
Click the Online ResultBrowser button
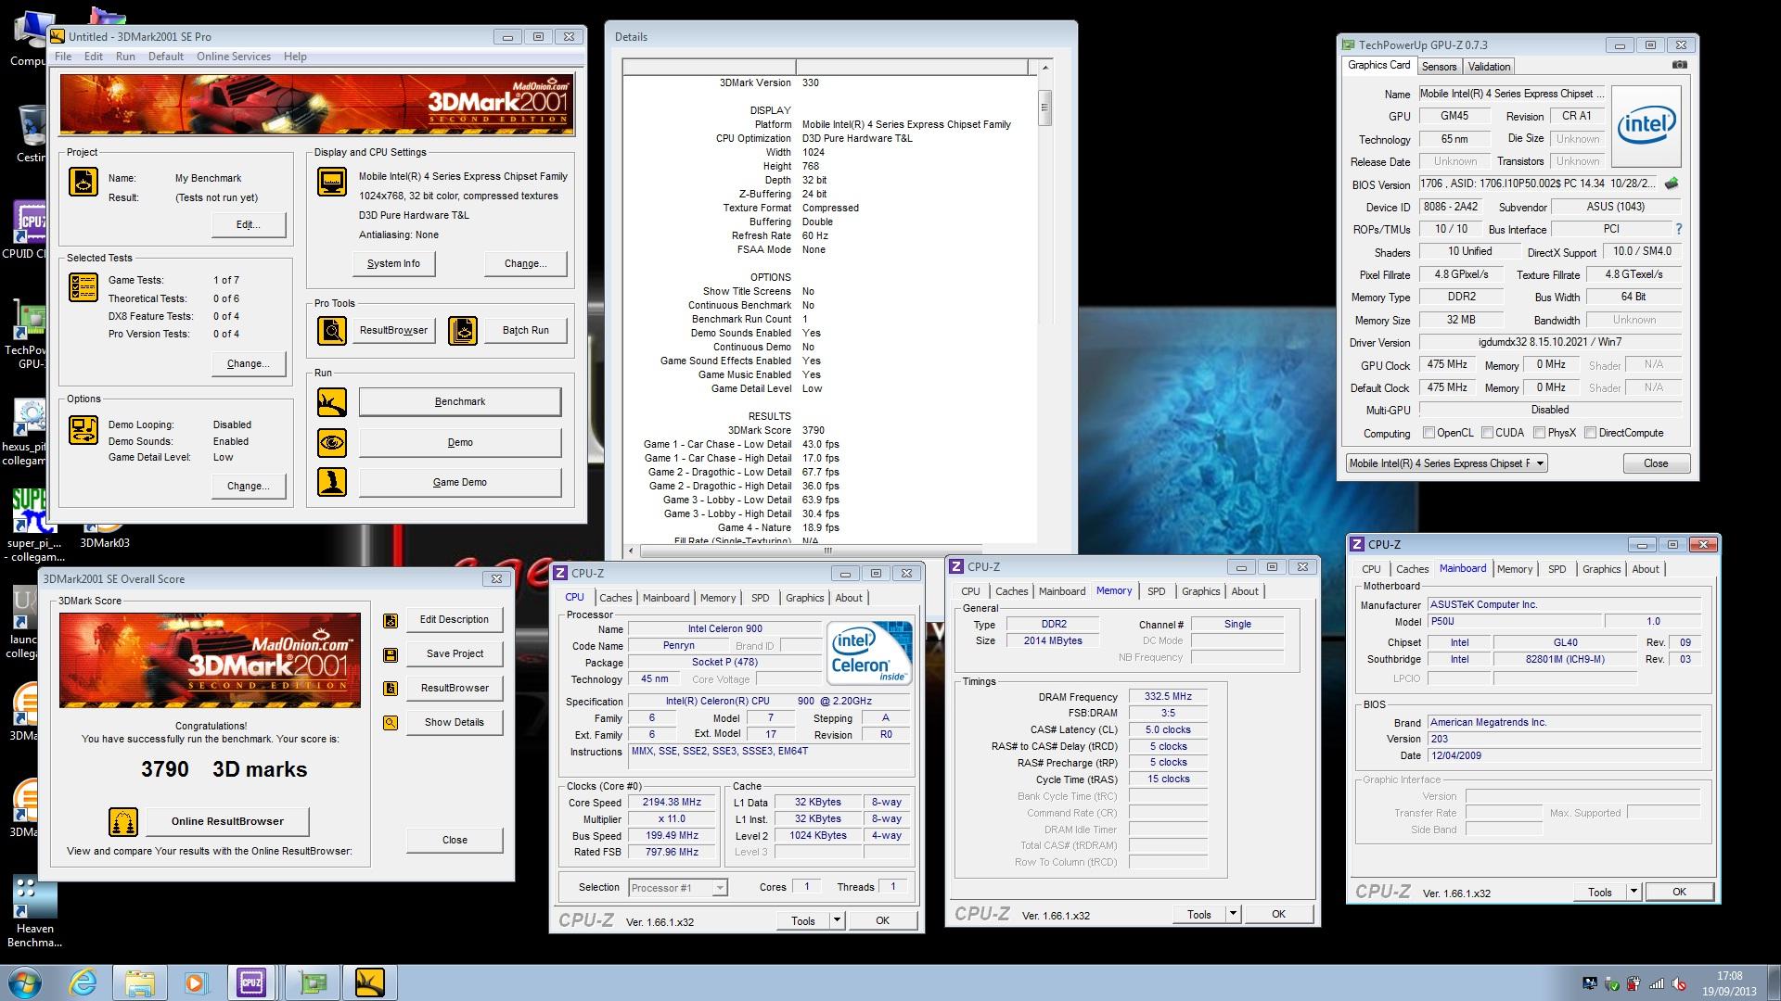coord(227,821)
